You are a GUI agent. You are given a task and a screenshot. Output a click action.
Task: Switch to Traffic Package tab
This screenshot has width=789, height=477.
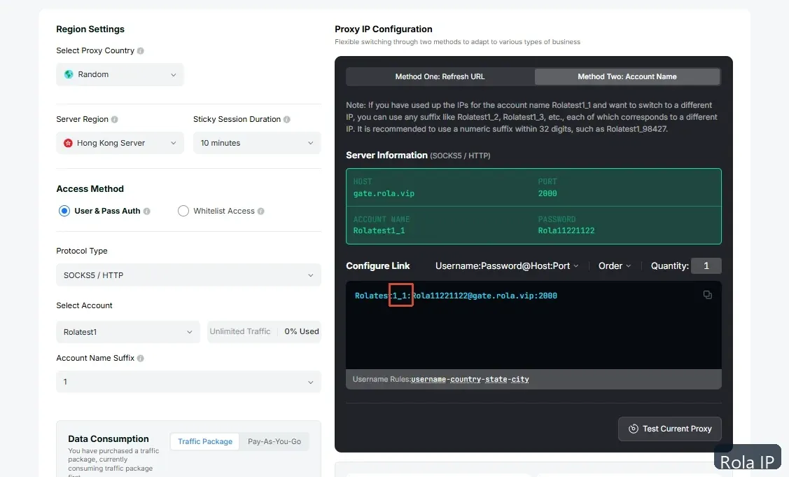click(x=205, y=442)
